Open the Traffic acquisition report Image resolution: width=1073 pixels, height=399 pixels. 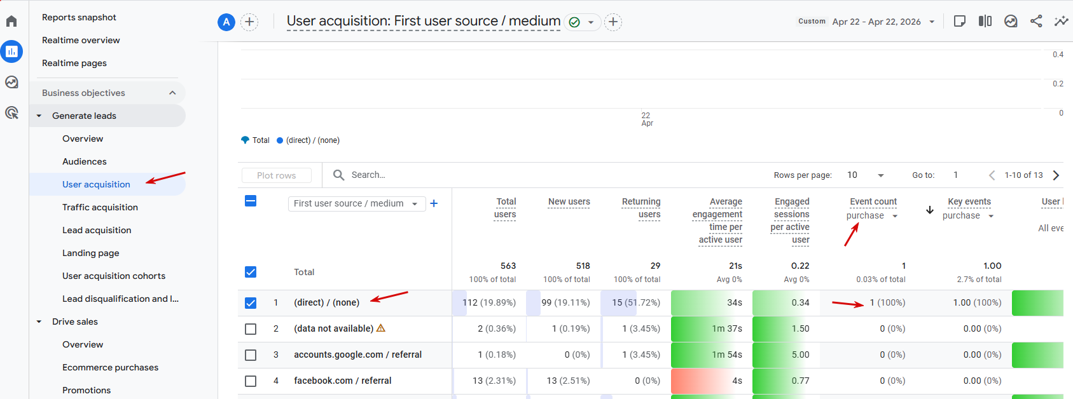(100, 207)
